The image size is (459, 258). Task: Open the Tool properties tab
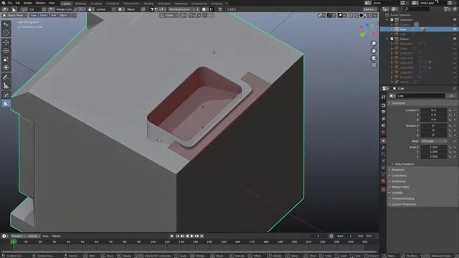point(383,97)
